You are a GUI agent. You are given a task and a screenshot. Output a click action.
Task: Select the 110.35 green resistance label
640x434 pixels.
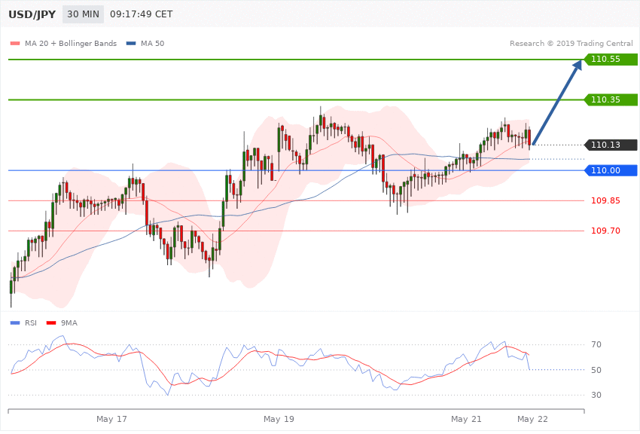[611, 99]
